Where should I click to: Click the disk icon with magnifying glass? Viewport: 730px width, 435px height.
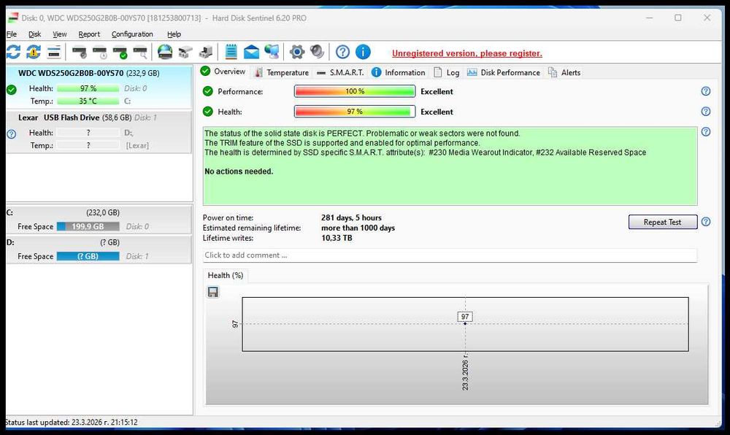tap(140, 52)
